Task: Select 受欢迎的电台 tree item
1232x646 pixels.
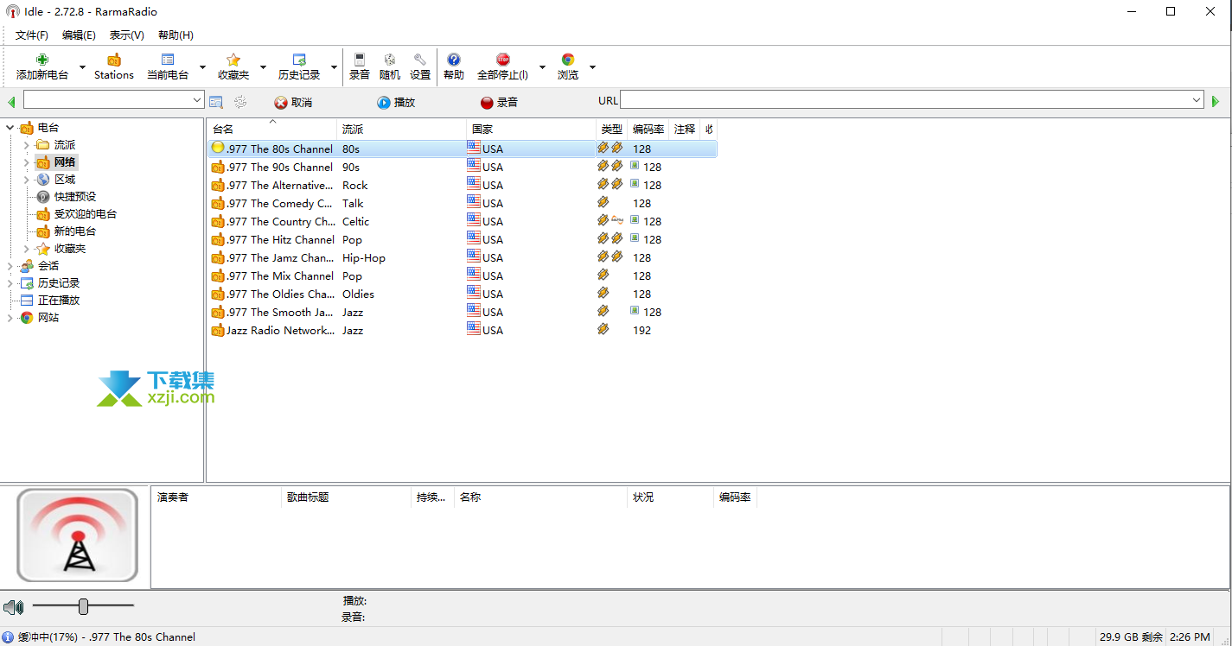Action: pyautogui.click(x=86, y=214)
